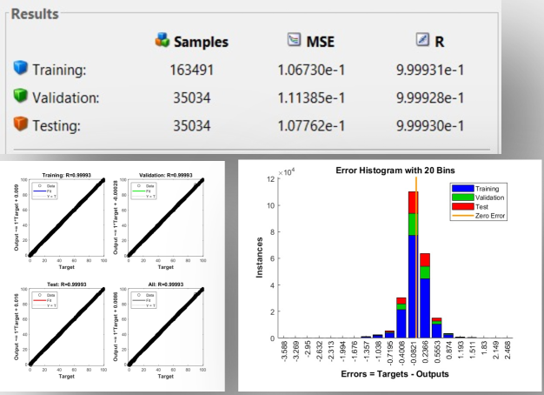Click the legend box in Training regression plot
This screenshot has height=395, width=544.
44,191
